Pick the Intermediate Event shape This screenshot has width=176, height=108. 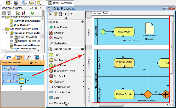coord(62,71)
